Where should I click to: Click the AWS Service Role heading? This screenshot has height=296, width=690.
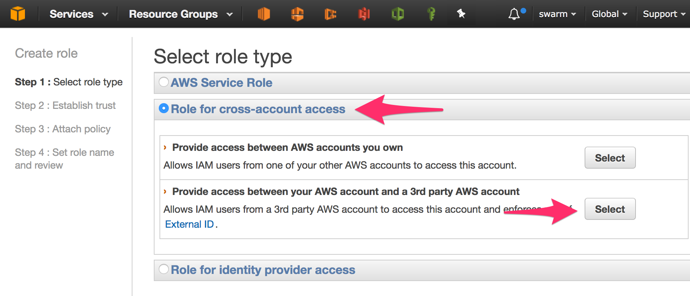click(221, 83)
